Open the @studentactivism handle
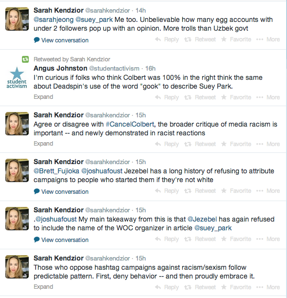Image resolution: width=287 pixels, height=298 pixels. point(115,69)
